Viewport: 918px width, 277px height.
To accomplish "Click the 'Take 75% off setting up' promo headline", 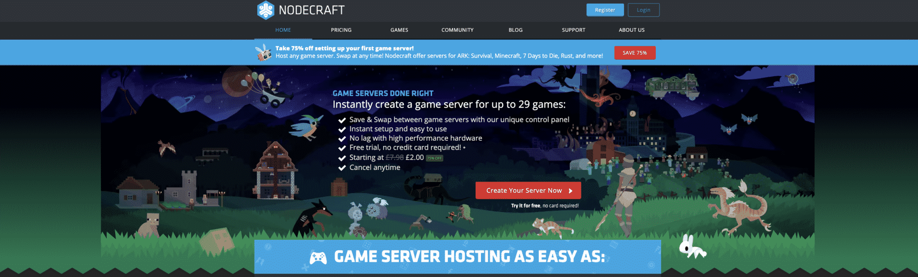I will (x=344, y=48).
